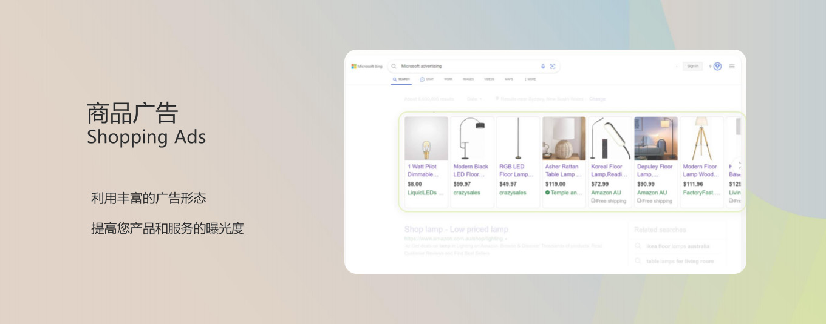Viewport: 826px width, 324px height.
Task: Click the Change location link
Action: tap(597, 99)
